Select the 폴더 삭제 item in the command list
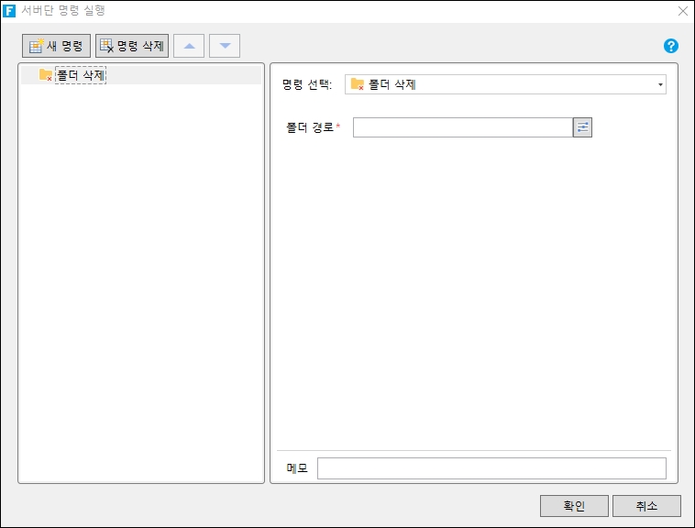This screenshot has height=528, width=695. 80,75
